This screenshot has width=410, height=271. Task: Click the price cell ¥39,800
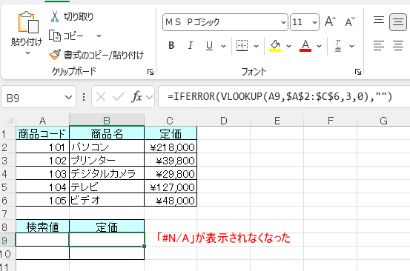(x=171, y=160)
